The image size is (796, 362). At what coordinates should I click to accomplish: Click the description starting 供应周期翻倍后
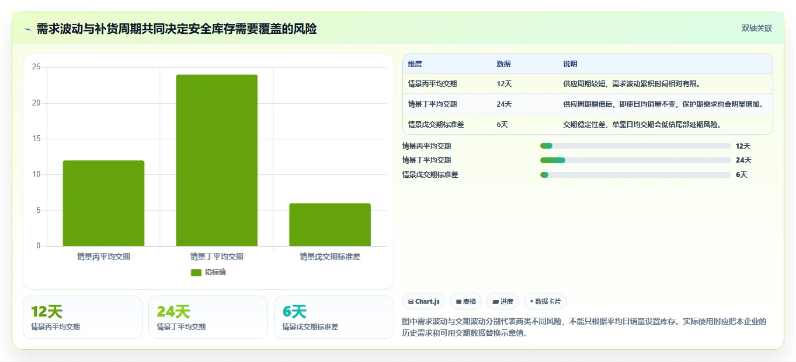point(663,104)
